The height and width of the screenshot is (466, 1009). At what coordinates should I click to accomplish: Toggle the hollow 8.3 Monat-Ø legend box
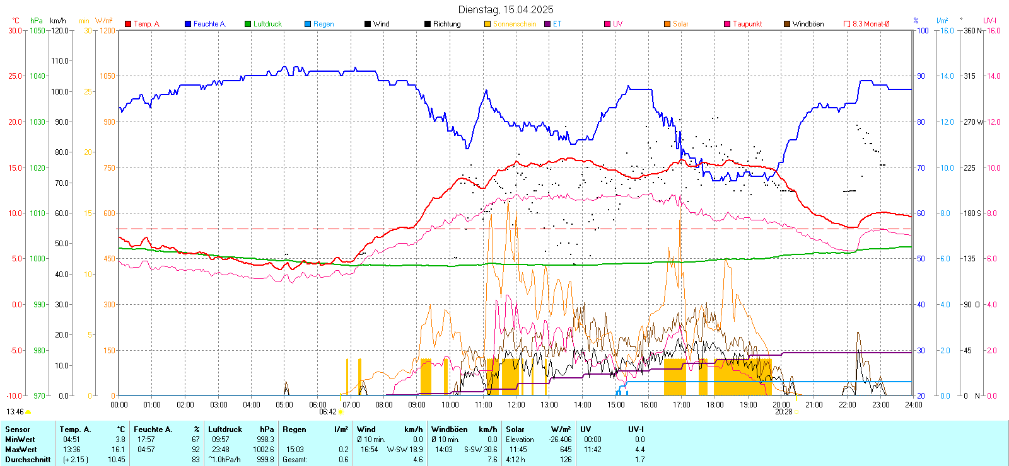(x=847, y=24)
